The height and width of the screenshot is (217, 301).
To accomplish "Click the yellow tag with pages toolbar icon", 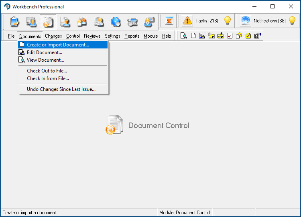I will 239,36.
